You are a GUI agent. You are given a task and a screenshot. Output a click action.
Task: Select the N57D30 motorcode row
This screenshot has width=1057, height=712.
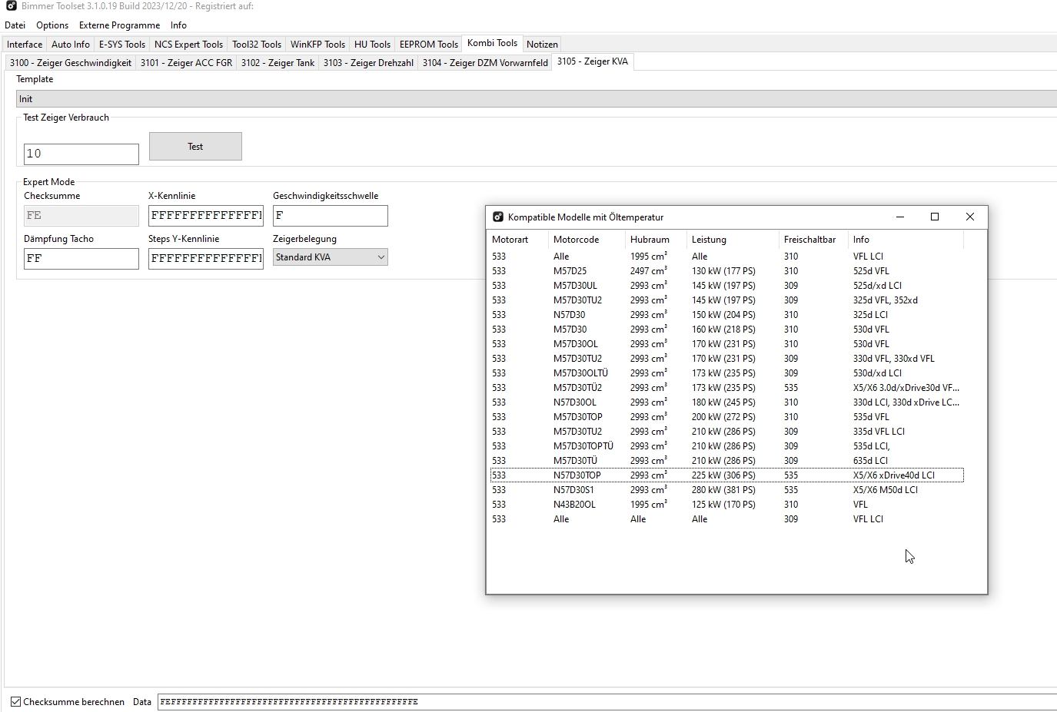[x=726, y=315]
